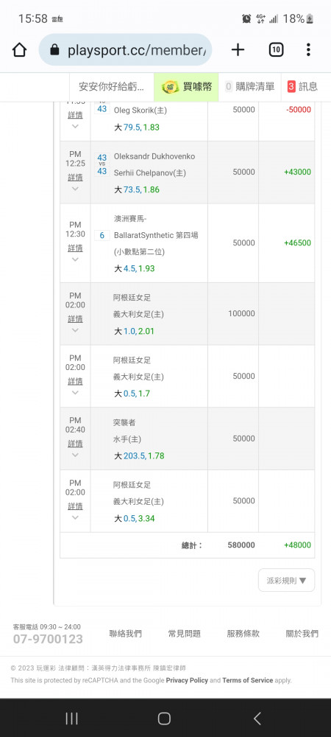Open Android recent apps button
Screen dimensions: 331x737
coord(72,718)
